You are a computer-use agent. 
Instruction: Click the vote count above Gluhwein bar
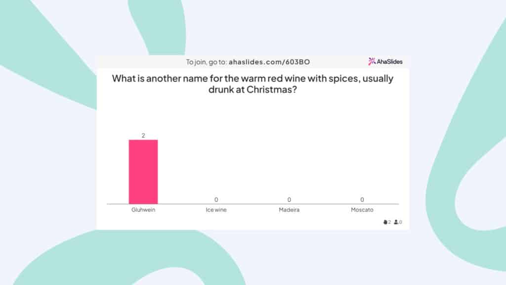pyautogui.click(x=143, y=136)
